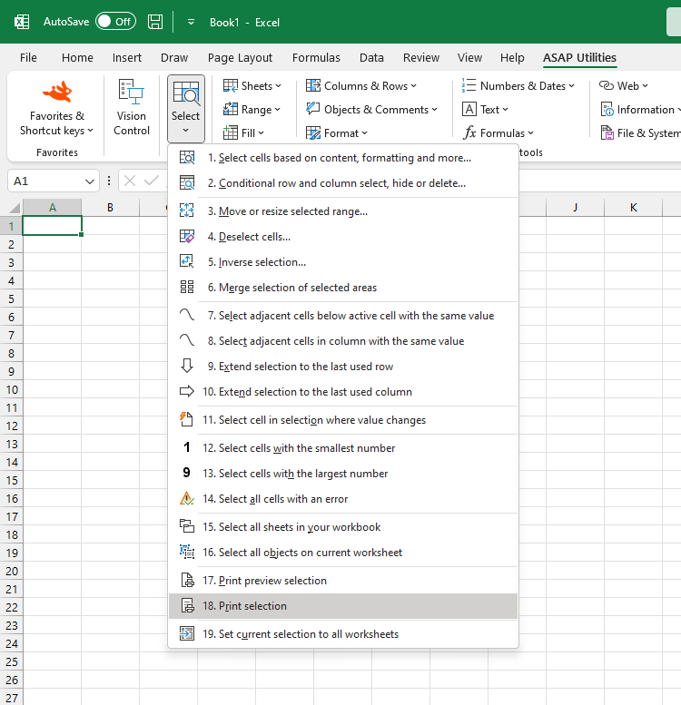Click the Move or resize selected range icon
Screen dimensions: 681x705
point(187,211)
